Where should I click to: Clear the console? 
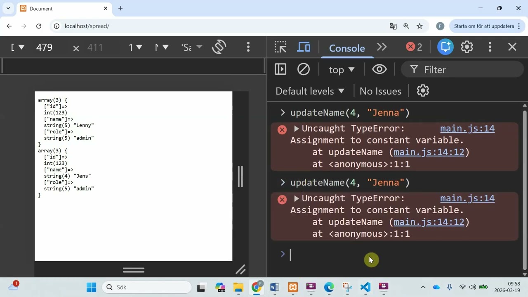(x=304, y=69)
